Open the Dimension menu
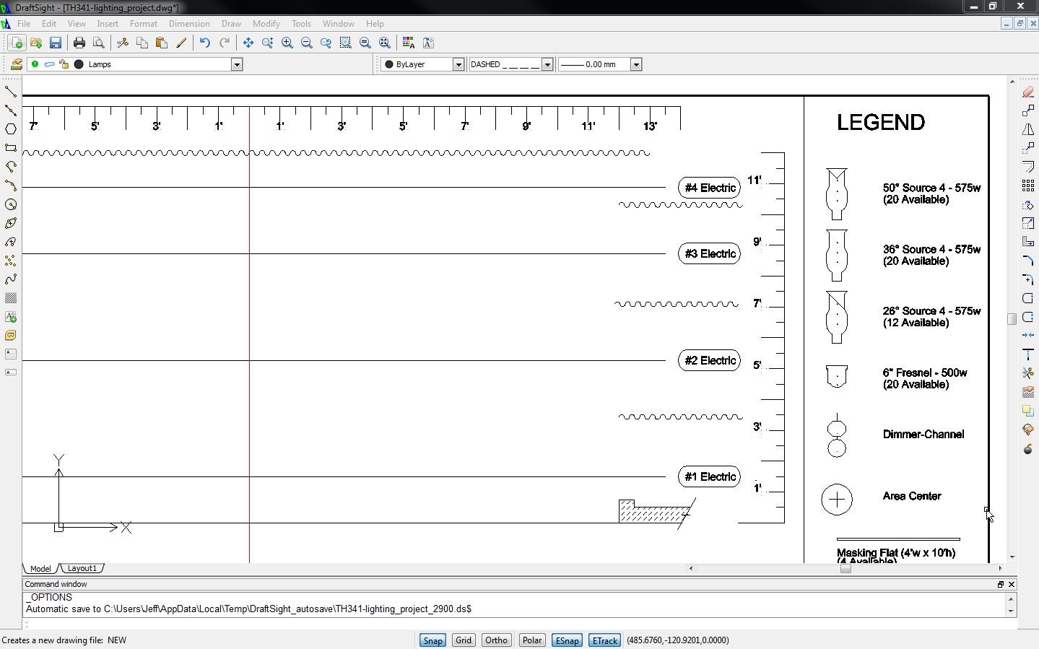The width and height of the screenshot is (1039, 649). pyautogui.click(x=189, y=24)
